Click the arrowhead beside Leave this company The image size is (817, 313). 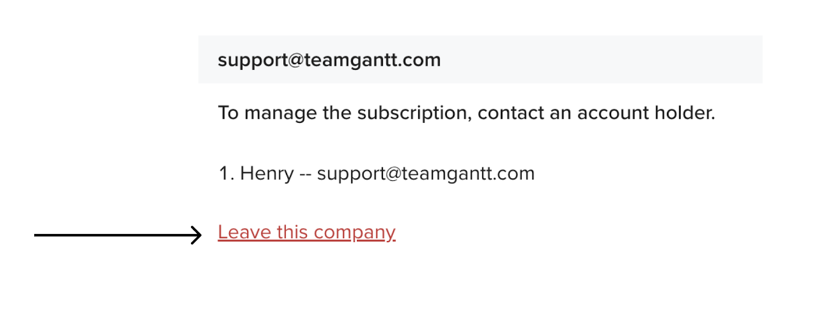pos(196,235)
